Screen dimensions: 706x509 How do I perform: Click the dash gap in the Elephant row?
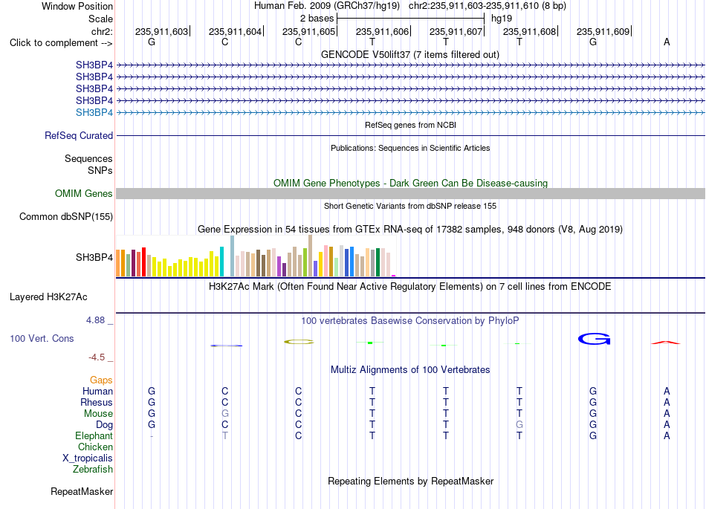(x=152, y=436)
